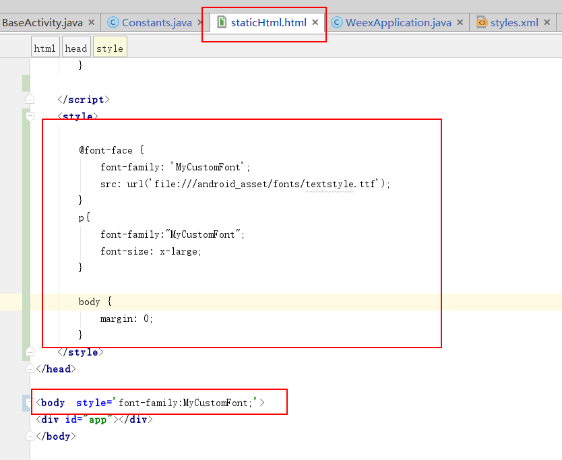Viewport: 562px width, 460px height.
Task: Click the WeexApplication.java class icon
Action: coord(336,23)
